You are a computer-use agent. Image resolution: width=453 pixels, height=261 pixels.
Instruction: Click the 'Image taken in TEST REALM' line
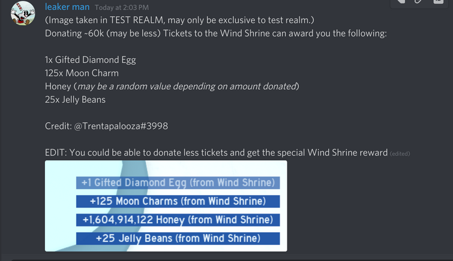tap(179, 20)
